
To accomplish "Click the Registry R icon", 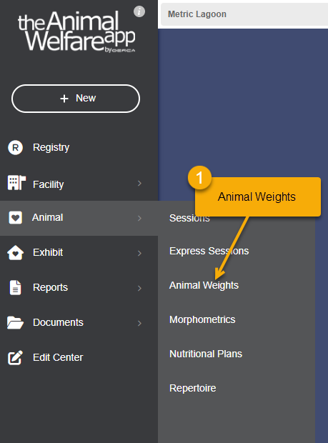I will click(15, 147).
